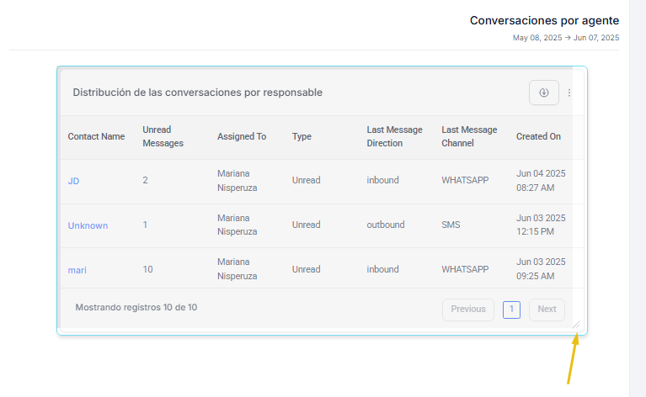Sort by Created On column header
This screenshot has width=646, height=397.
coord(538,136)
